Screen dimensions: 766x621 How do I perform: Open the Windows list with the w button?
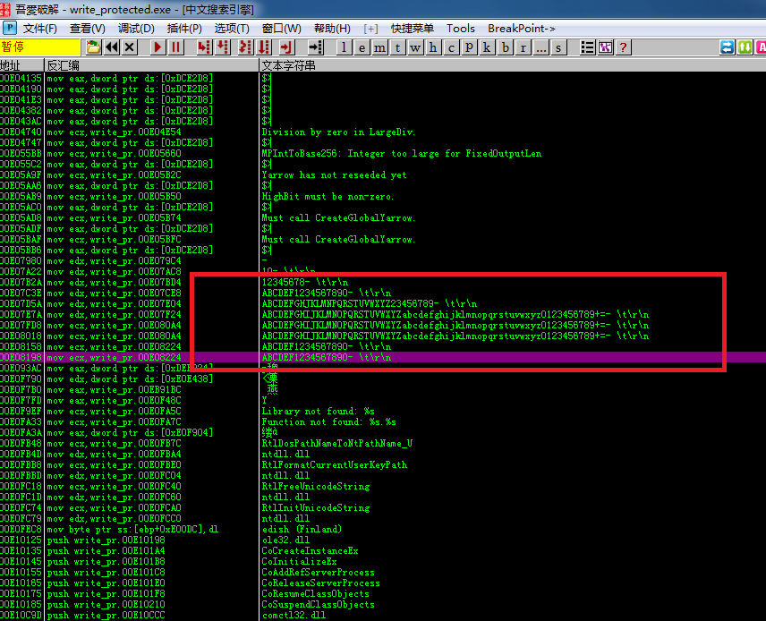click(415, 47)
